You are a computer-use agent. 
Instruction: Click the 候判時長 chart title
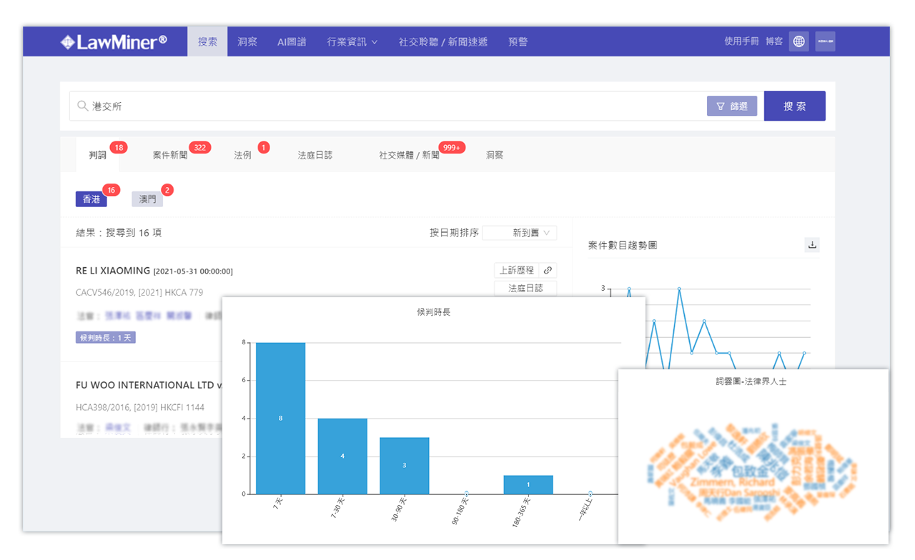(434, 312)
